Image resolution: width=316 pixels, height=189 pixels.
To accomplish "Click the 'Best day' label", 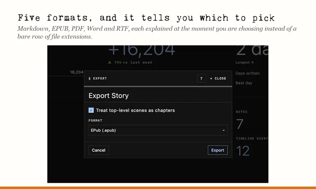I will [x=244, y=83].
